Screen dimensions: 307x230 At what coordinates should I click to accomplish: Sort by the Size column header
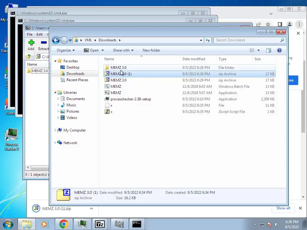tap(264, 59)
